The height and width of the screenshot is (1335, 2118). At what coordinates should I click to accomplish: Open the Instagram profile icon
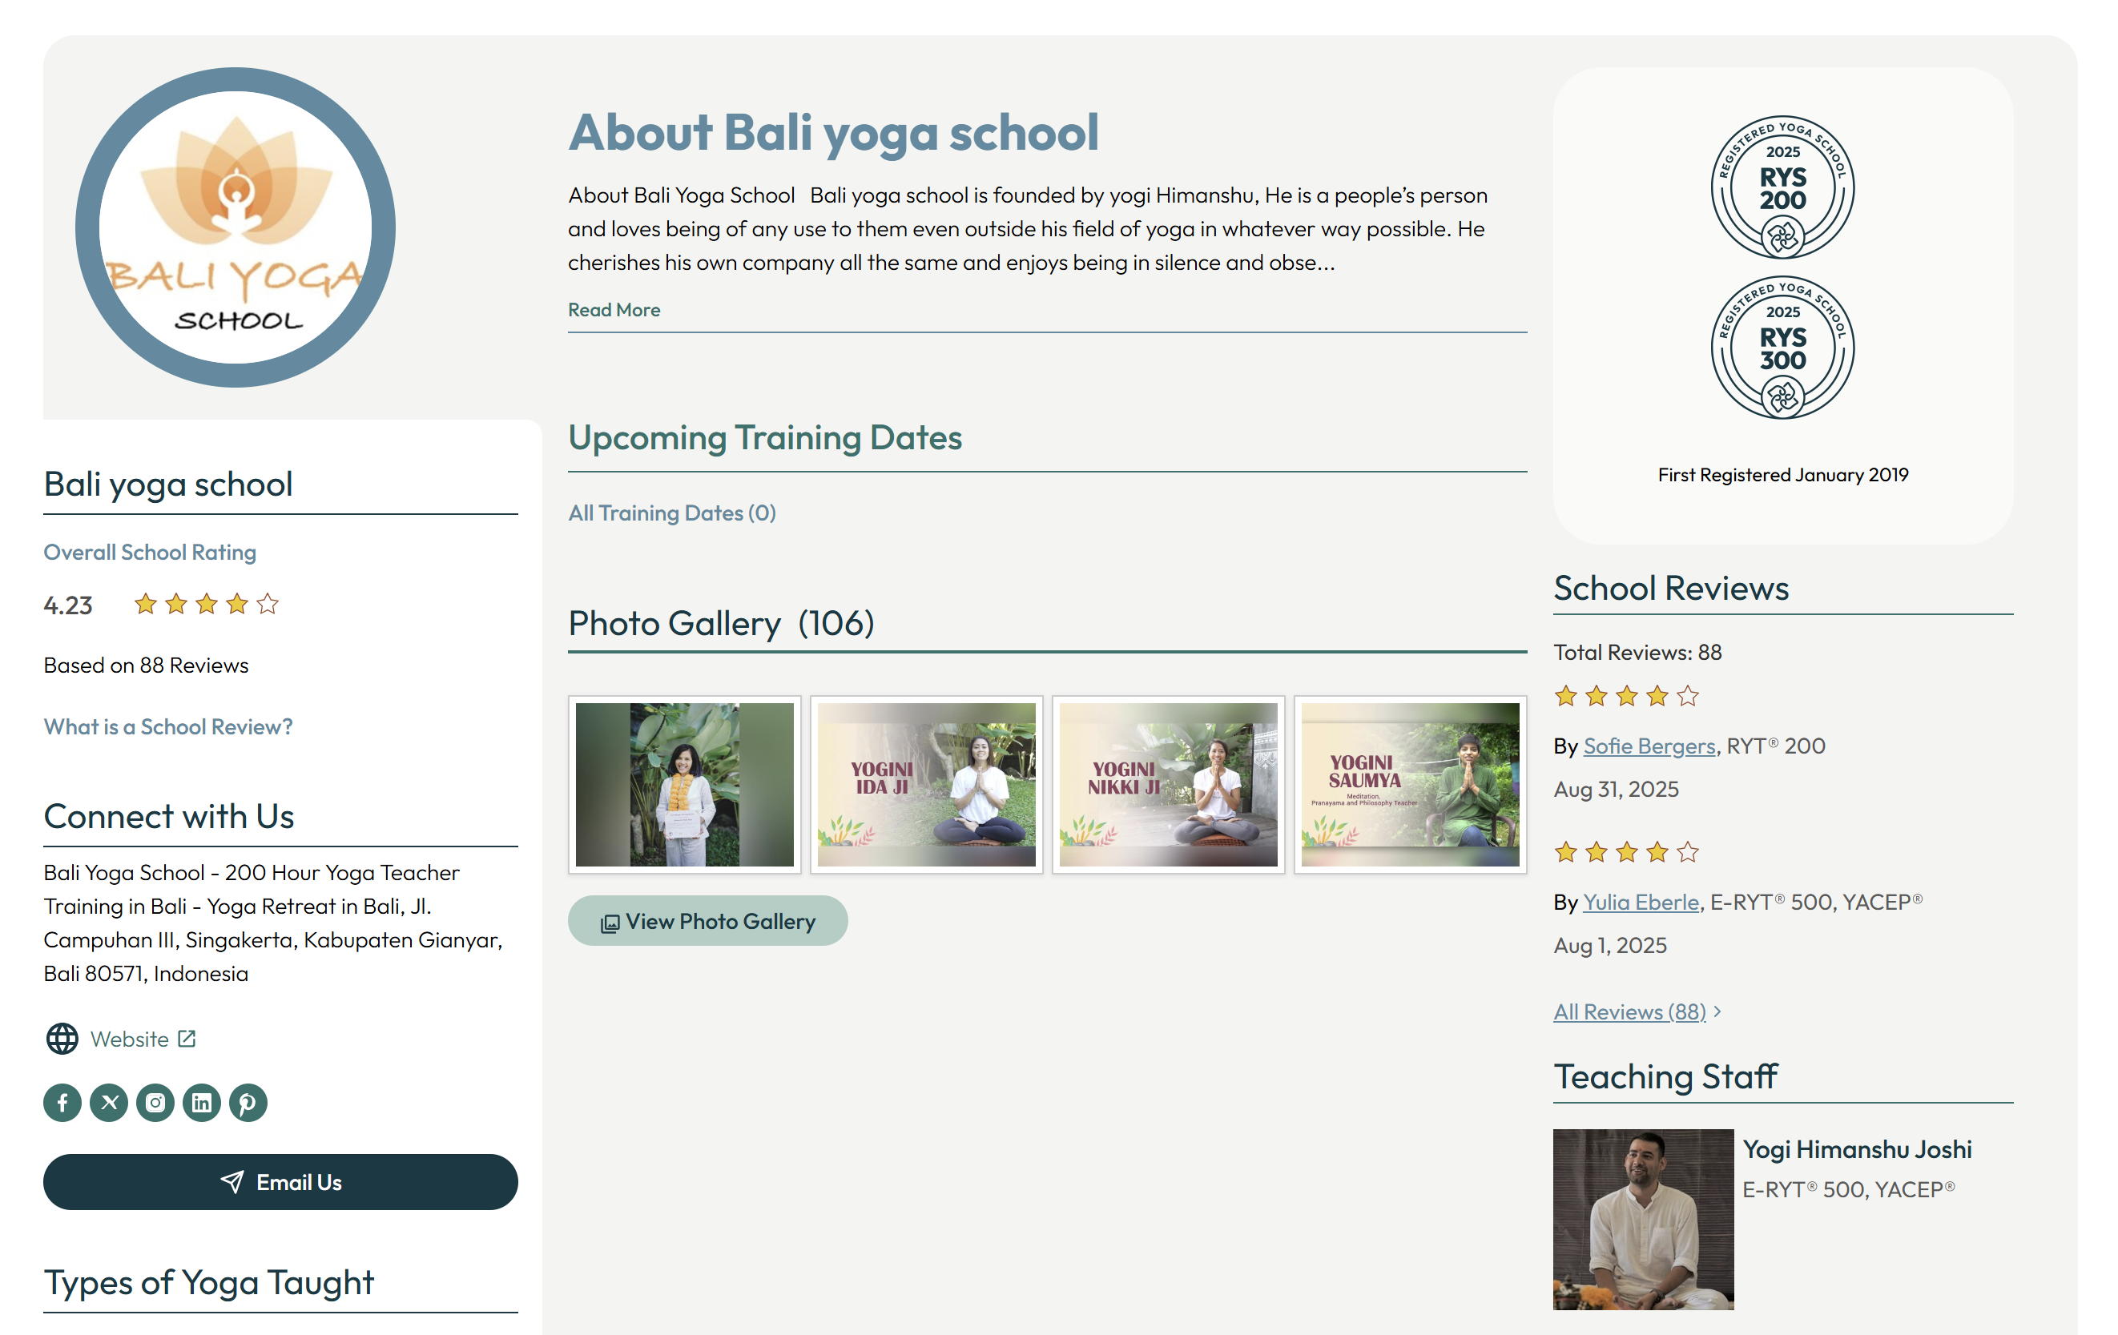coord(155,1102)
